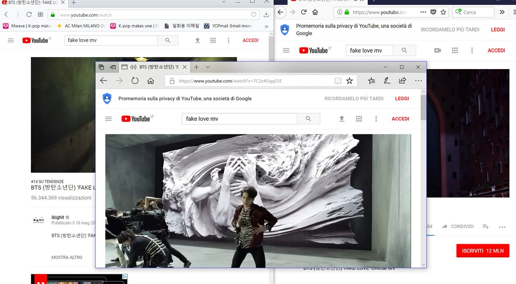Viewport: 516px width, 284px height.
Task: Click Opera address bar www.youtube.com/watch
Action: coord(153,15)
